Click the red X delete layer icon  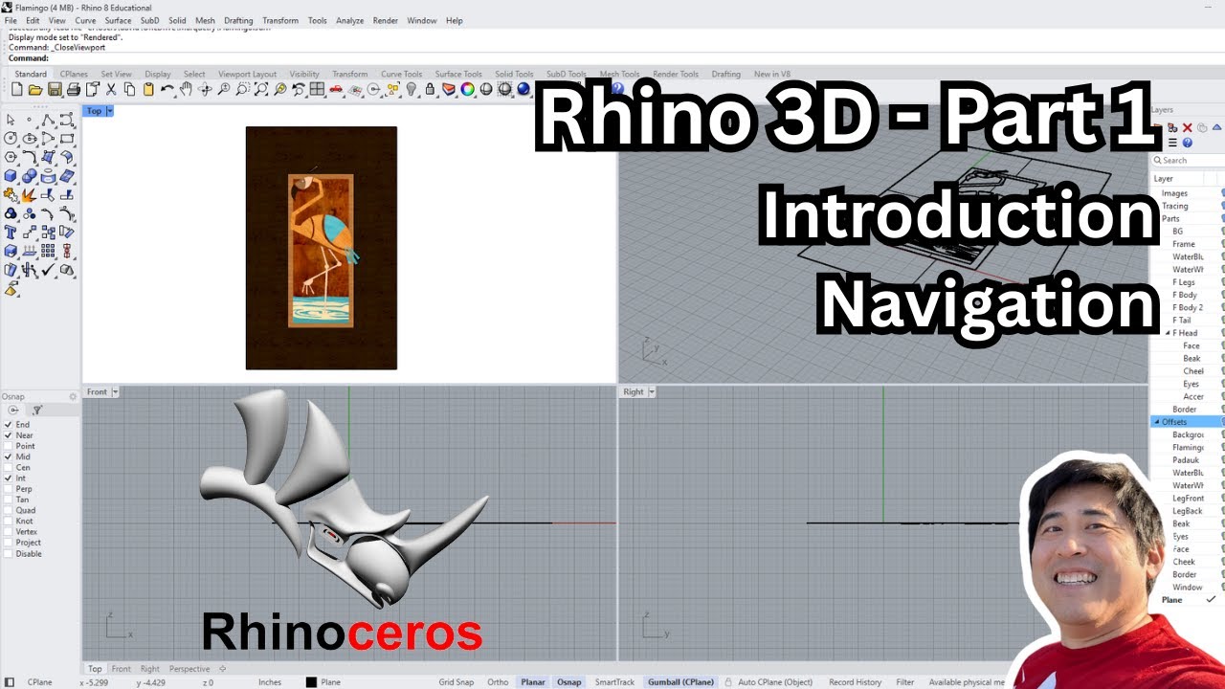point(1188,127)
